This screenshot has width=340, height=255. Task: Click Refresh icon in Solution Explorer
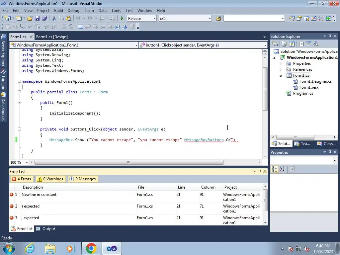tap(292, 44)
